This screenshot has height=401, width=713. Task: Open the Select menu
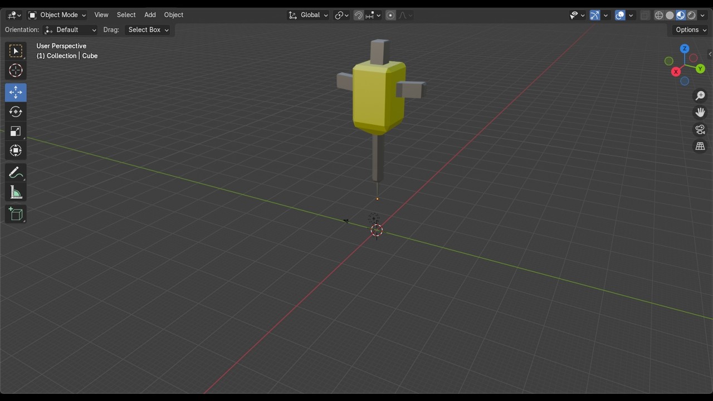point(126,15)
